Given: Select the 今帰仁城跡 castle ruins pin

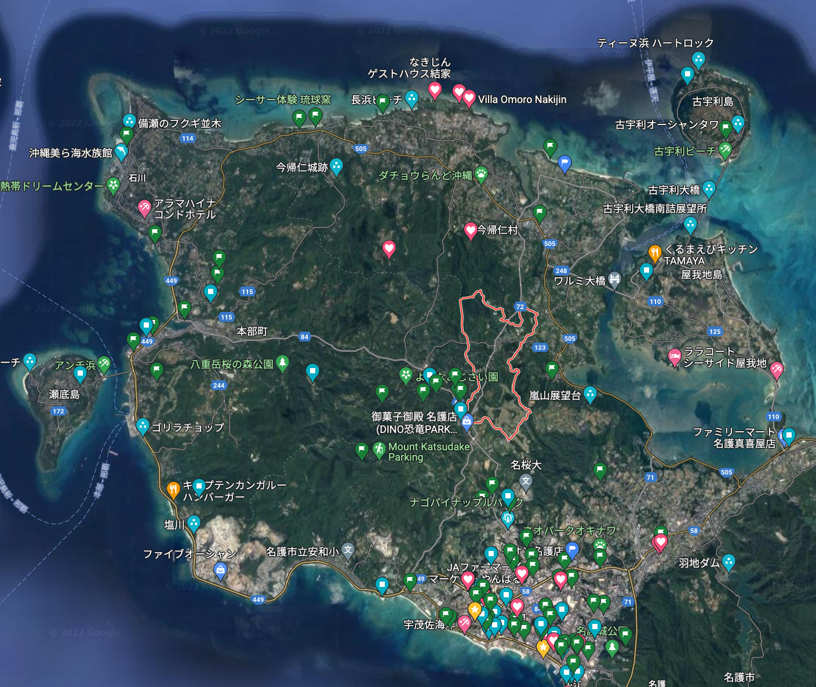Looking at the screenshot, I should click(336, 167).
